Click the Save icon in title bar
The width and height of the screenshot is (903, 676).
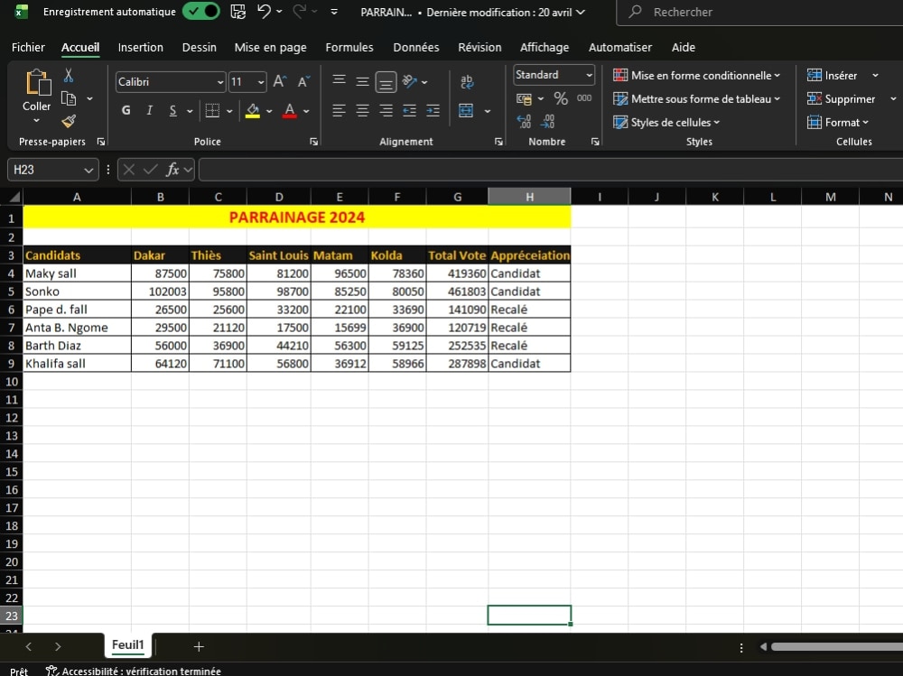click(x=237, y=12)
